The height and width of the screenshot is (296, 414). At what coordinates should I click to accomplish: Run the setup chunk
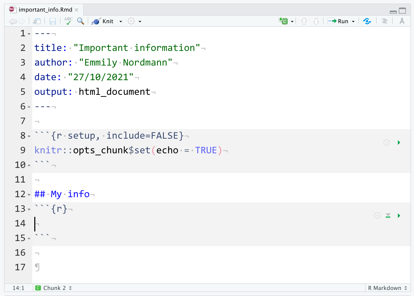pyautogui.click(x=399, y=142)
